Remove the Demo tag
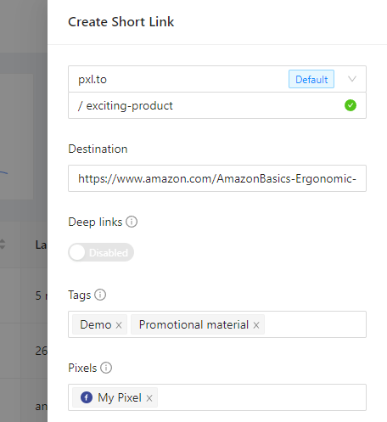 coord(119,325)
